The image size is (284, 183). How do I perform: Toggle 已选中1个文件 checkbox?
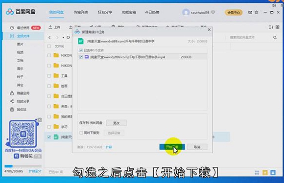(x=81, y=50)
